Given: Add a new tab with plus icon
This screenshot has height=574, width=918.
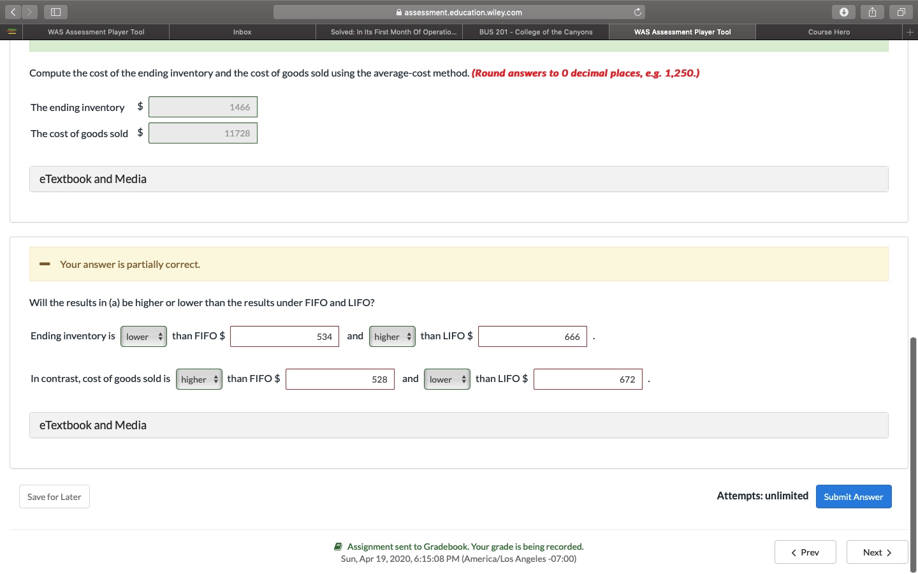Looking at the screenshot, I should 910,32.
